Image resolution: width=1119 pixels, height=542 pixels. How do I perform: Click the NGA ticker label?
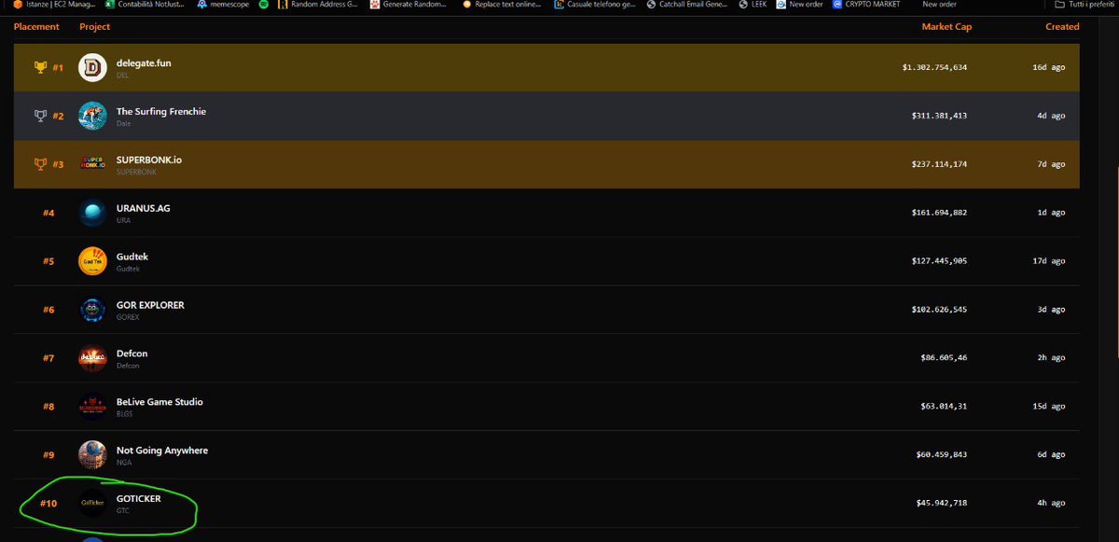tap(124, 463)
